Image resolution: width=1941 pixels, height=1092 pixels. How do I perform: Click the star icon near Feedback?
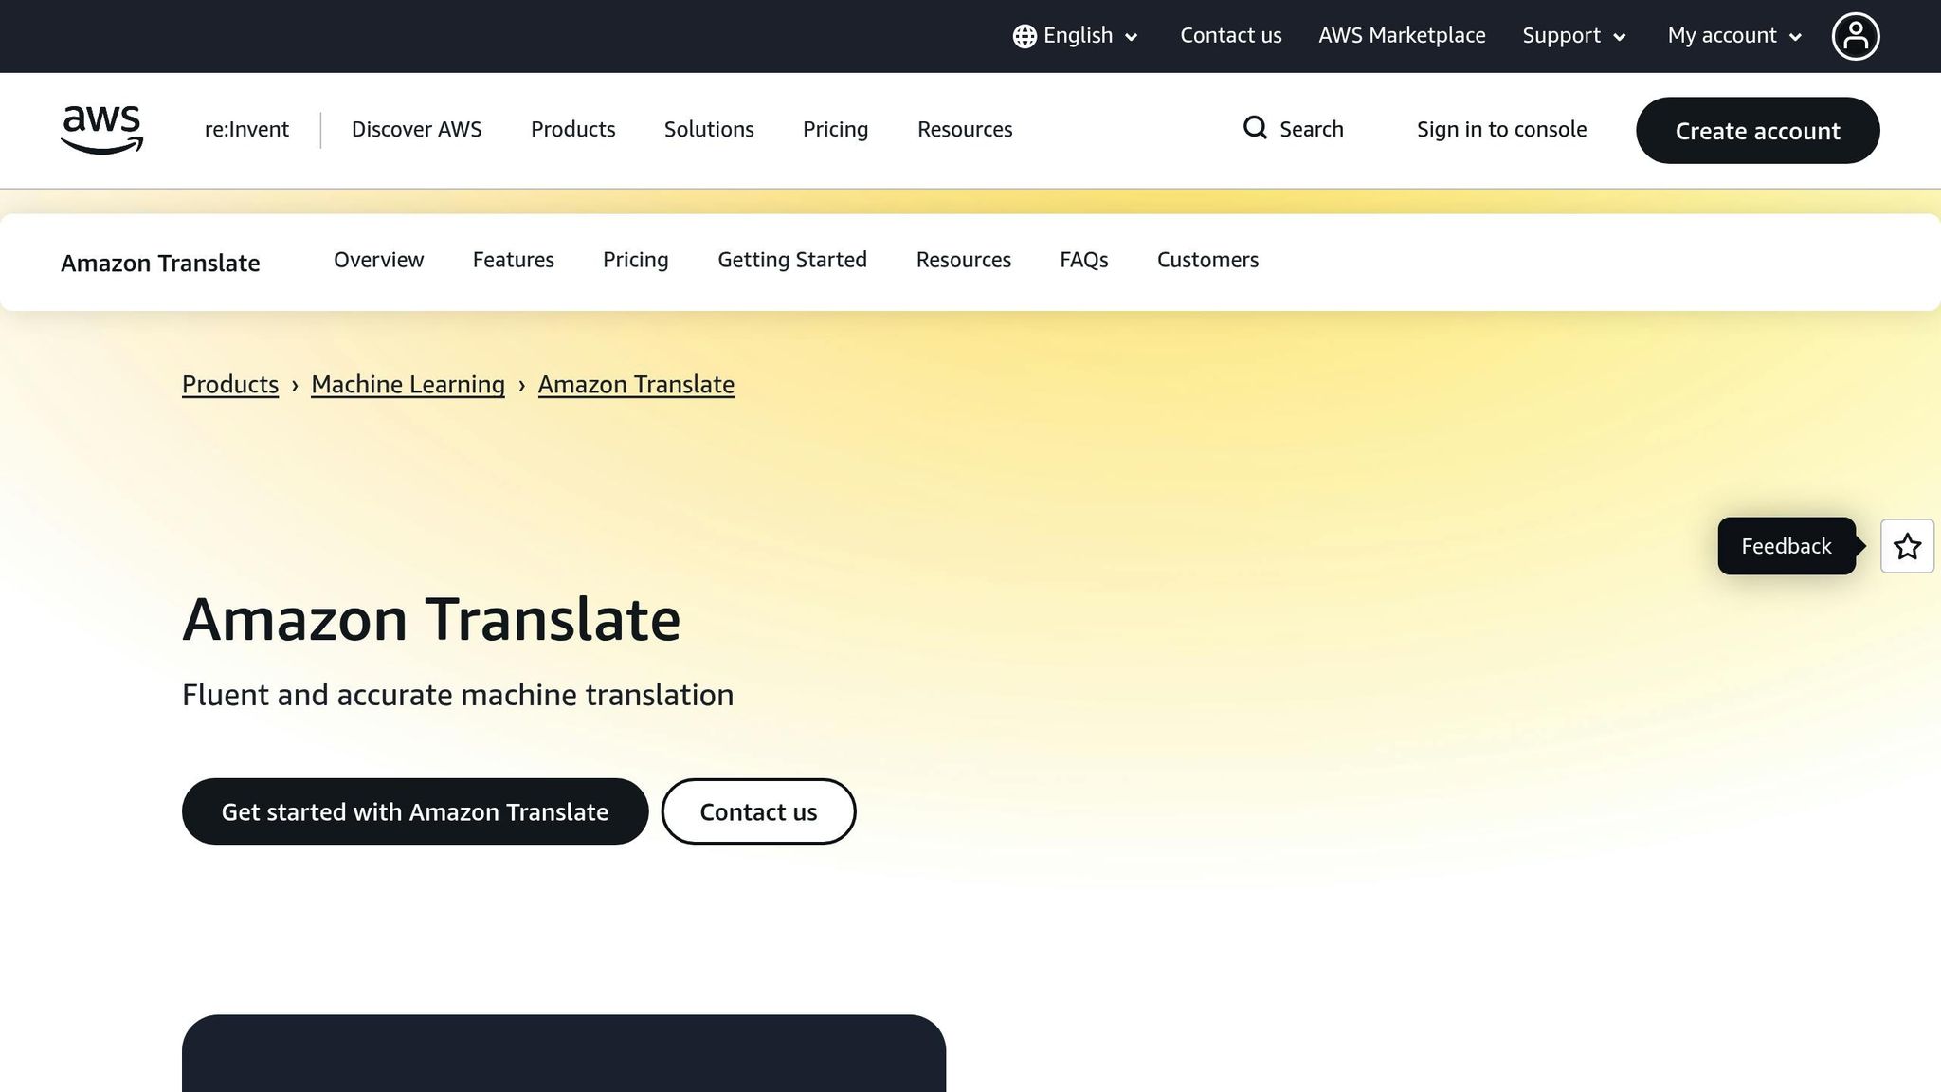1907,546
